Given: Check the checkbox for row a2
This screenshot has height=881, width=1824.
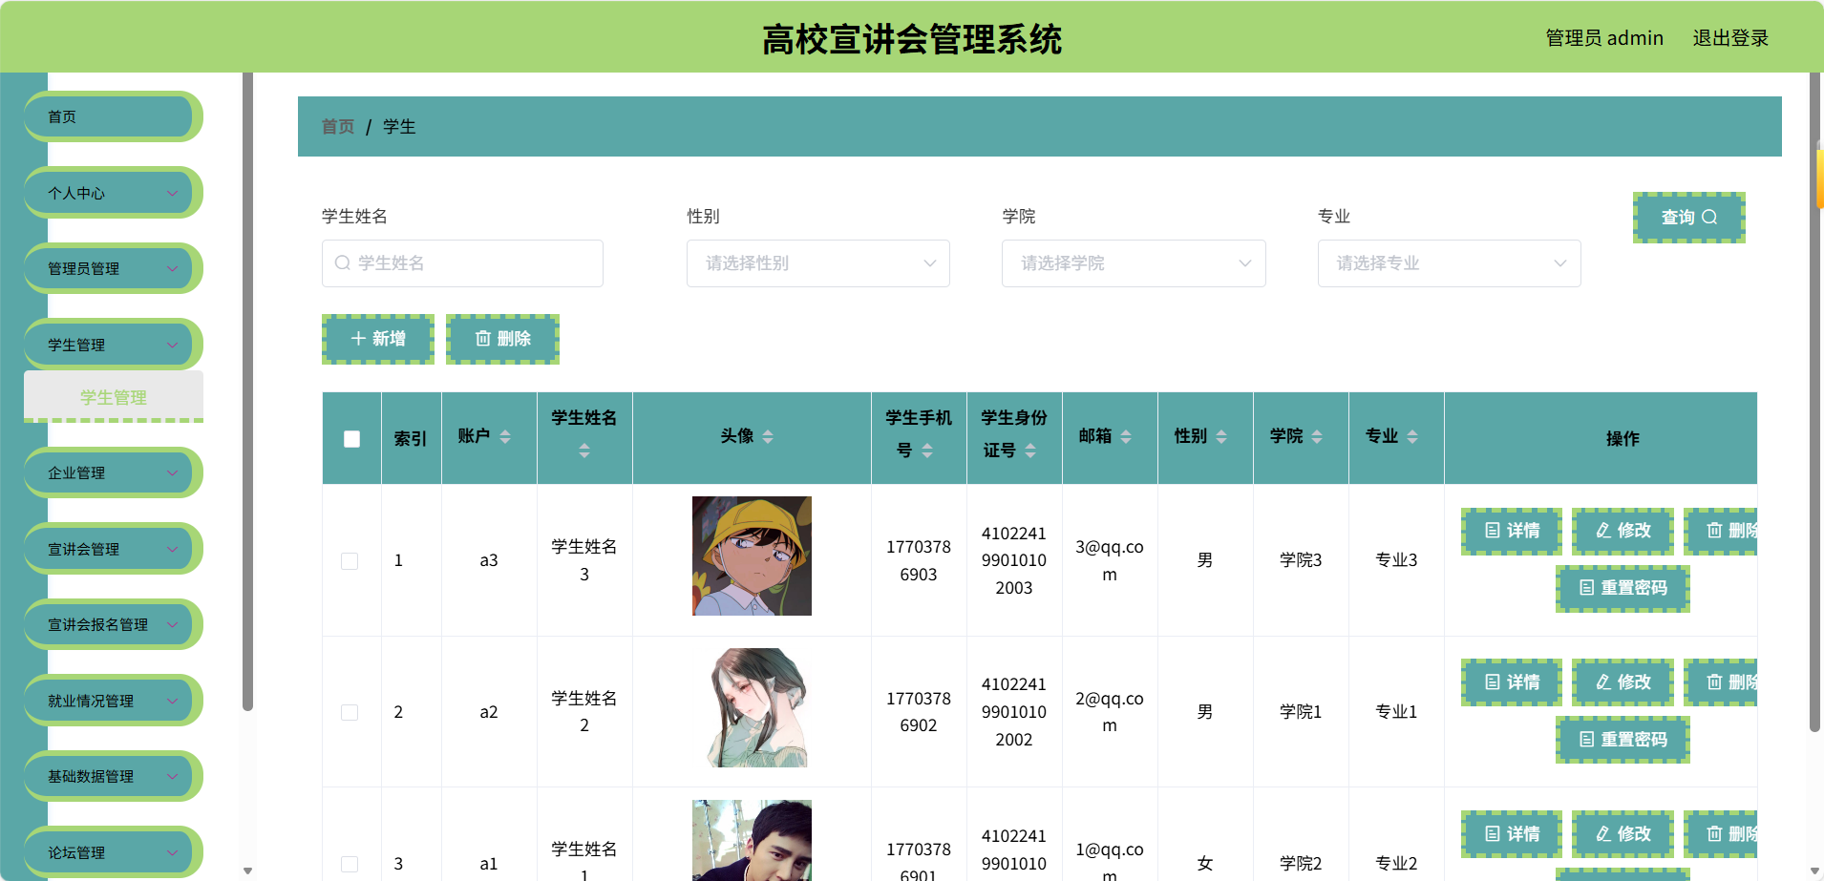Looking at the screenshot, I should coord(350,713).
